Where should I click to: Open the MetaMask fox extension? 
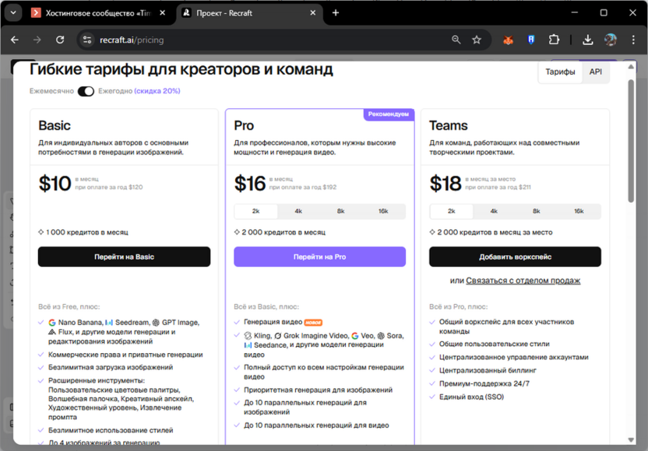(509, 40)
